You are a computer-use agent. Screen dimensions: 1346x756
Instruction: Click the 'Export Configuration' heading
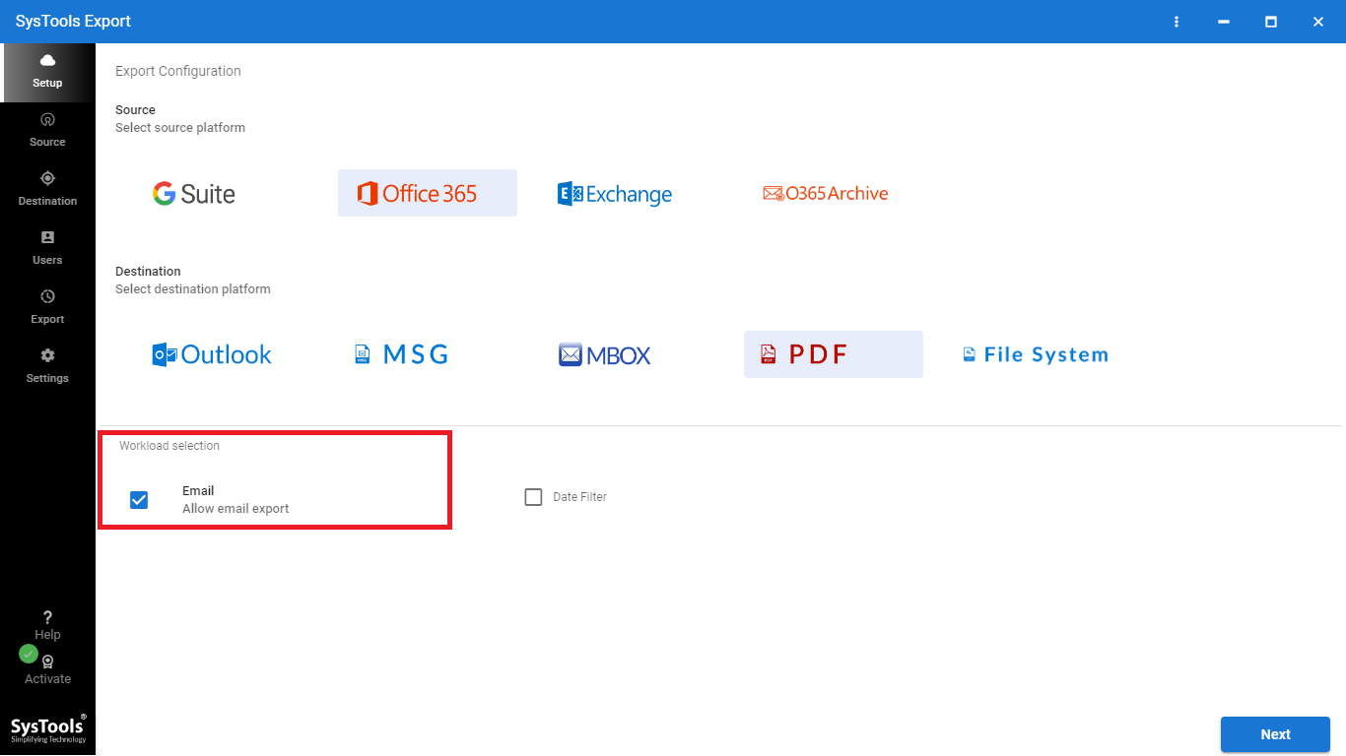[x=178, y=71]
